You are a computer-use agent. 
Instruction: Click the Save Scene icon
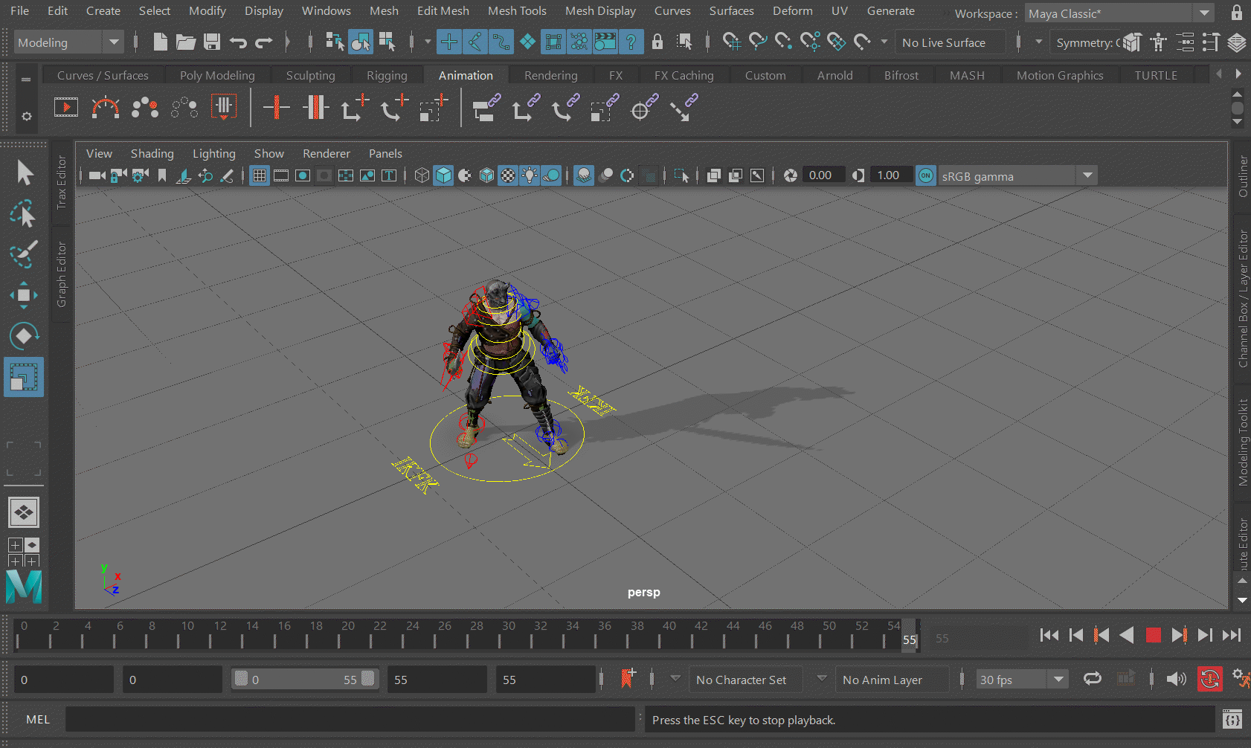click(212, 42)
